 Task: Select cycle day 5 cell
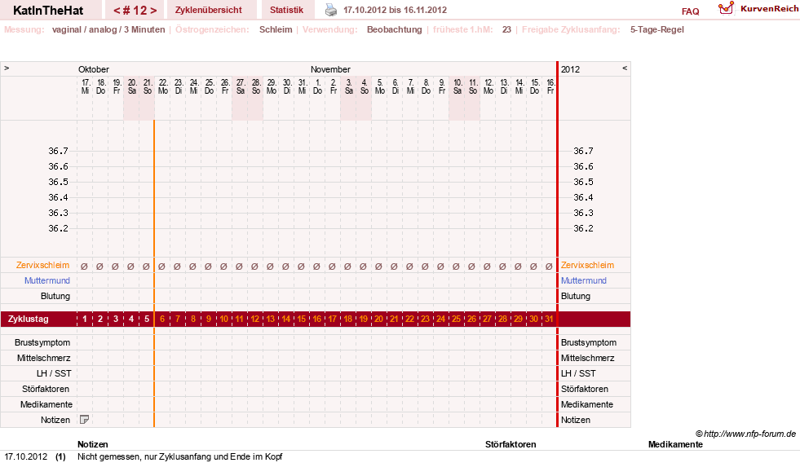click(x=147, y=319)
